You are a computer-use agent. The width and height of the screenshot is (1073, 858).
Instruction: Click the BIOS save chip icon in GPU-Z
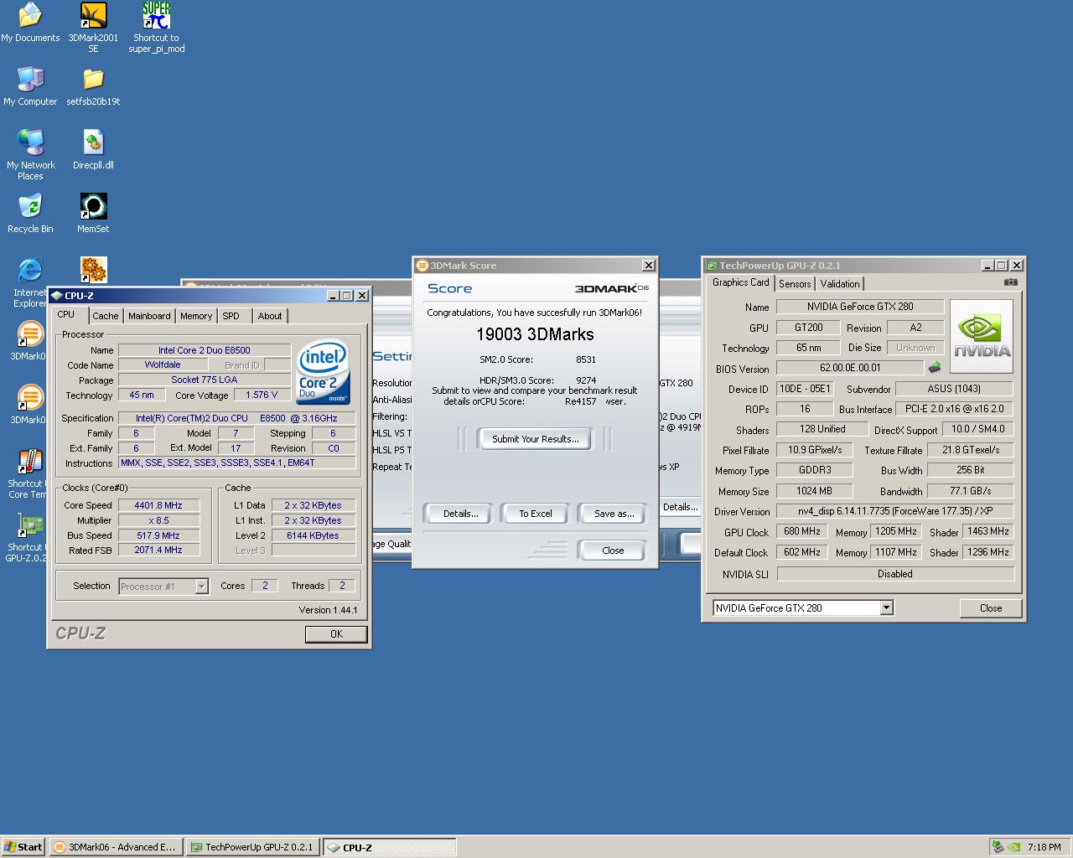click(935, 367)
